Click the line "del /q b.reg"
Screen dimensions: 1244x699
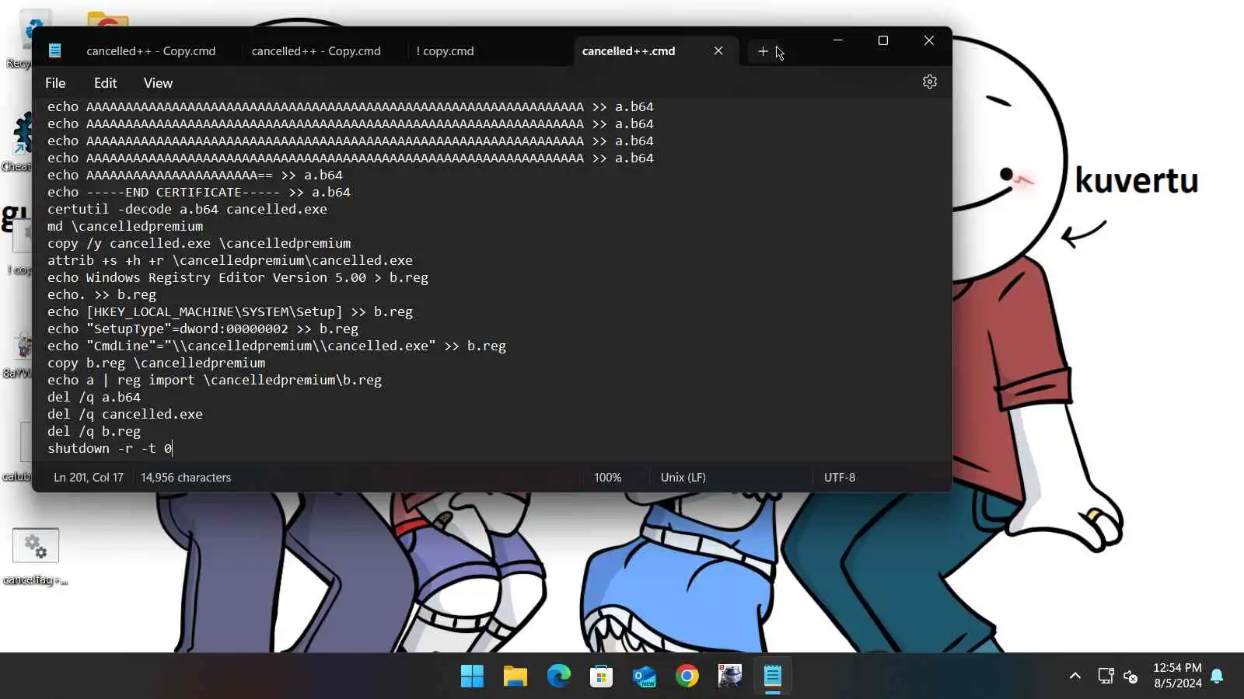[94, 432]
